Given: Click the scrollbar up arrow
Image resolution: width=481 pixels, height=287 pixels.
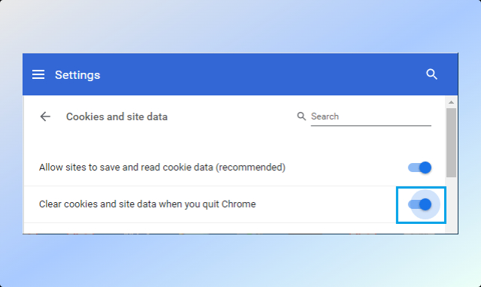Looking at the screenshot, I should tap(451, 102).
